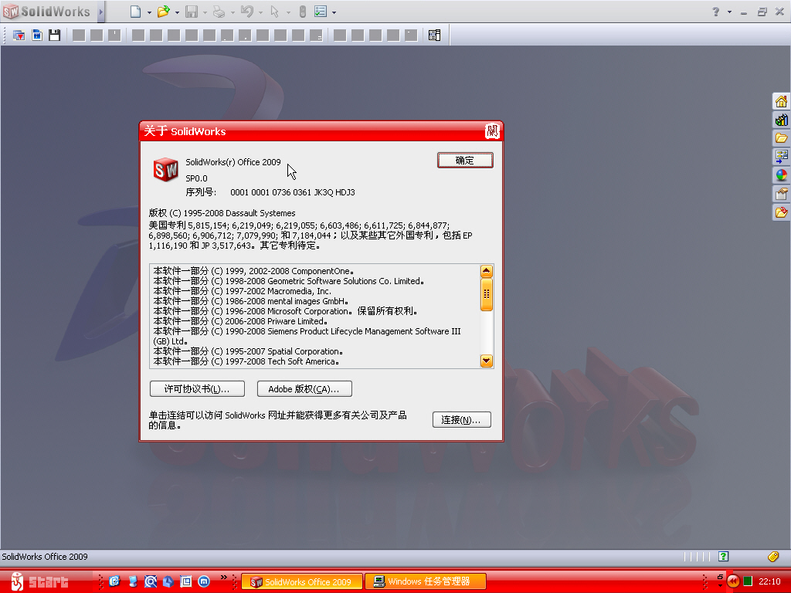Viewport: 791px width, 593px height.
Task: Click the Select cursor icon in the toolbar
Action: coord(275,12)
